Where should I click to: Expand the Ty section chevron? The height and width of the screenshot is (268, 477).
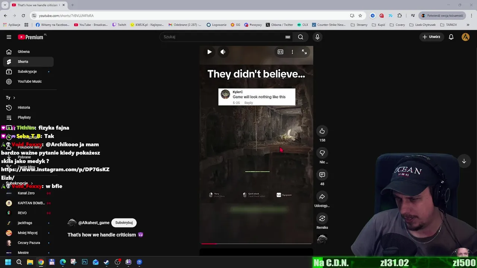pyautogui.click(x=14, y=98)
